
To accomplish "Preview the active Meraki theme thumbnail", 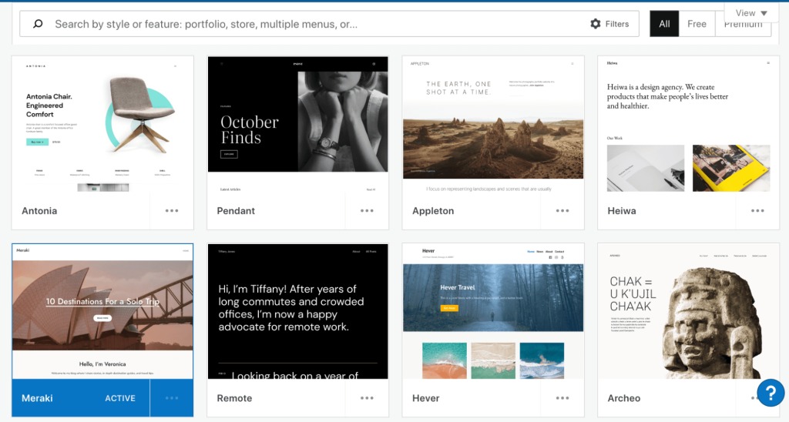I will (102, 312).
